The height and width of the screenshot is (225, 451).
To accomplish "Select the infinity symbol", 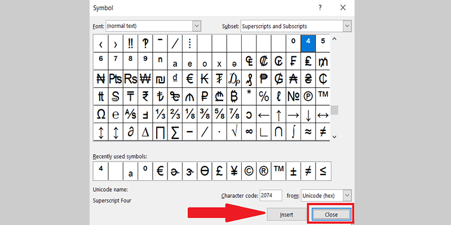I will [x=248, y=132].
